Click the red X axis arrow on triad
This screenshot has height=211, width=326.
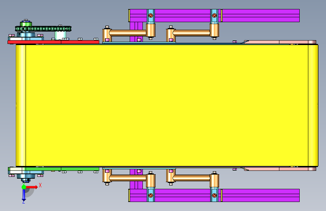(32, 187)
